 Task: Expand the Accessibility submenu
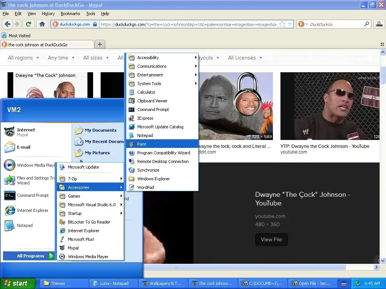[162, 58]
